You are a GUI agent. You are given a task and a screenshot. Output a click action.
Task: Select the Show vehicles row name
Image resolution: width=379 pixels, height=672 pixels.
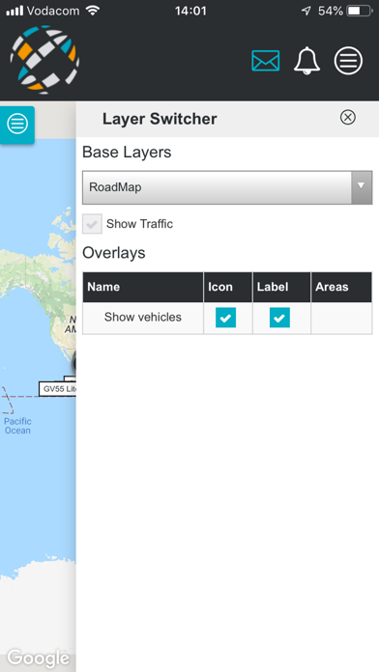(x=143, y=317)
